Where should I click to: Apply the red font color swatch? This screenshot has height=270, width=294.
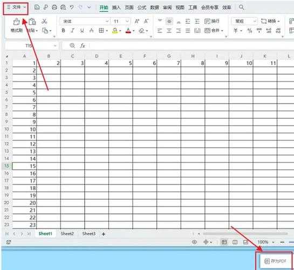[128, 31]
